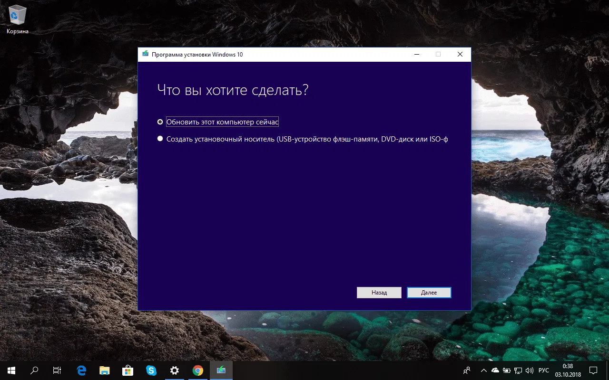Open Settings gear in the taskbar
The image size is (609, 380).
coord(175,370)
